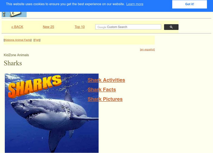Open the Top 10 page
Viewport: 213px width, 153px height.
click(x=80, y=27)
